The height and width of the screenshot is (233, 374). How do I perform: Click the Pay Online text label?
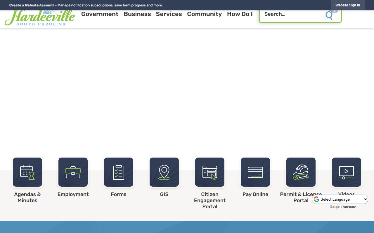255,194
